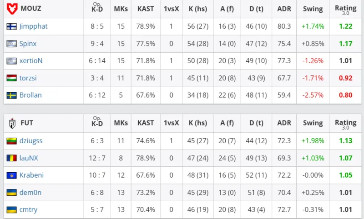Viewport: 364px width, 219px height.
Task: Click the MOUZ team name header
Action: click(x=30, y=9)
